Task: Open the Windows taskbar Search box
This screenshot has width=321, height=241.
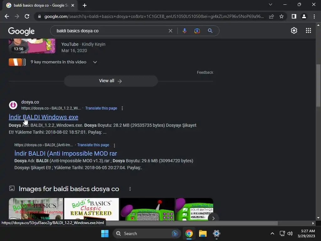Action: point(147,233)
